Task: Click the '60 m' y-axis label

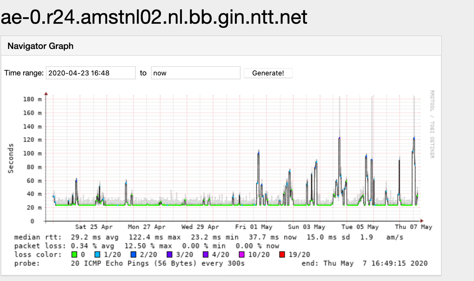Action: [35, 181]
